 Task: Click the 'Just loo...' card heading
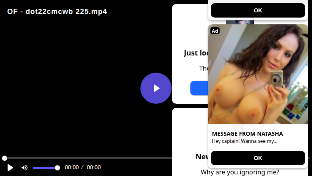(196, 53)
